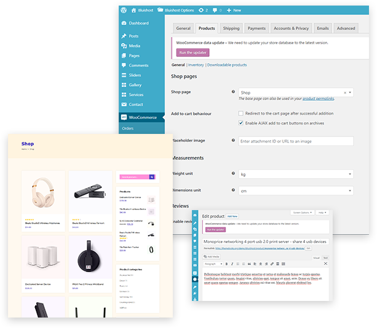Open the Dedicated Server Device card title
Screen dimensions: 377x328
(38, 284)
